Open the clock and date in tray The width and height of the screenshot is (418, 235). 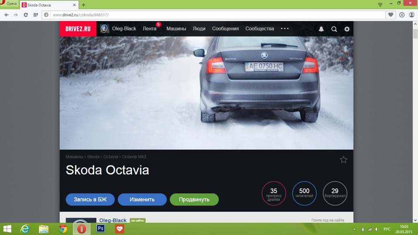404,229
